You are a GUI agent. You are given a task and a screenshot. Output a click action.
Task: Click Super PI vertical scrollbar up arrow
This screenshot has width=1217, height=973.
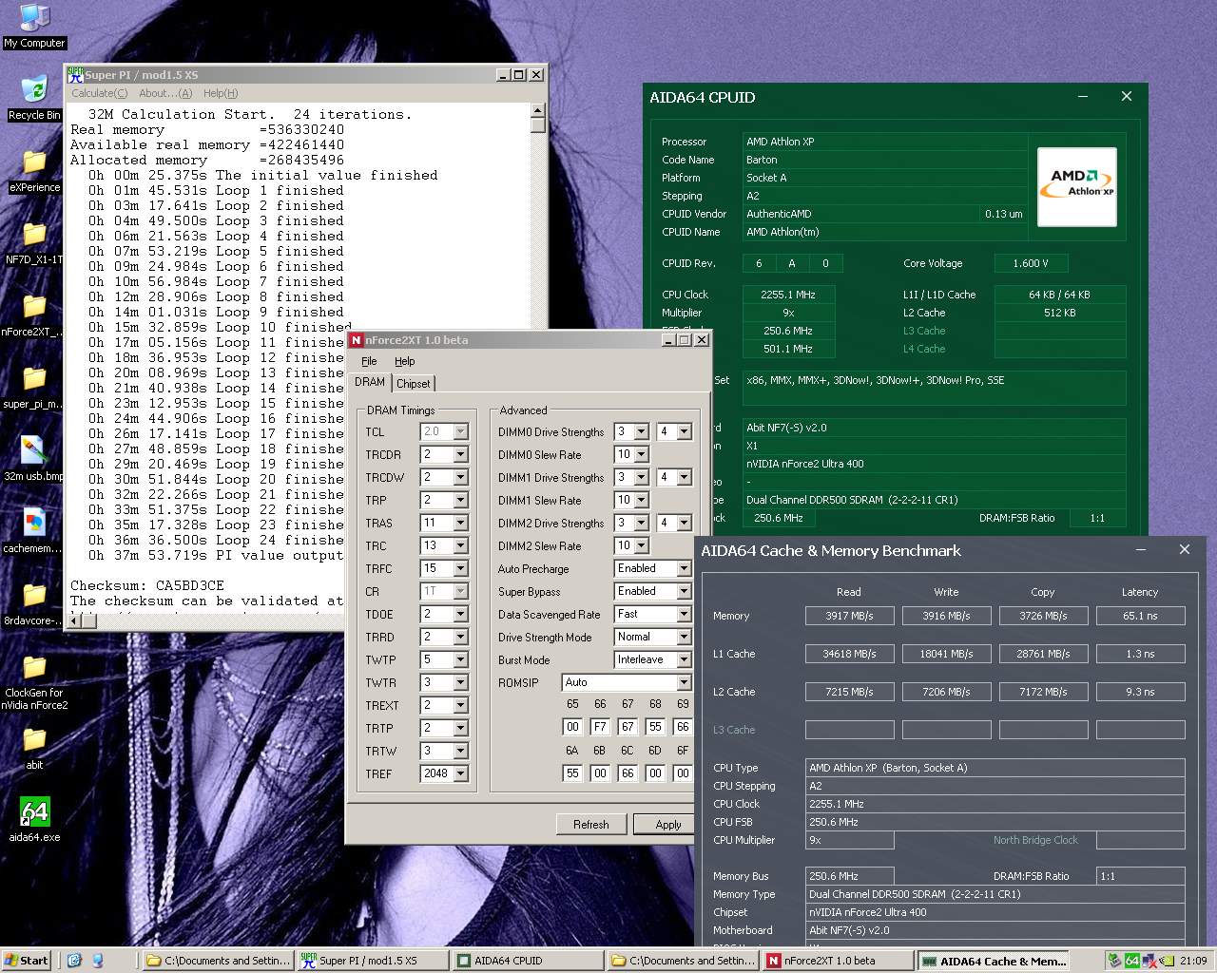coord(537,110)
